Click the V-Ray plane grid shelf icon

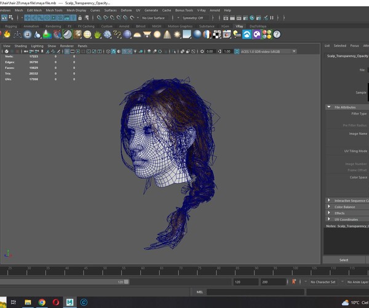17,34
